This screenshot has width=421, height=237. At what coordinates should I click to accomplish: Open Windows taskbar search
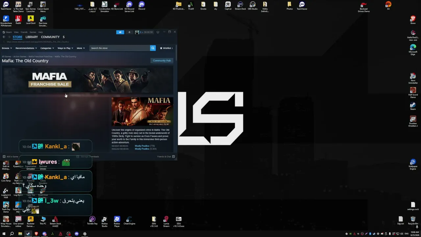click(x=12, y=234)
